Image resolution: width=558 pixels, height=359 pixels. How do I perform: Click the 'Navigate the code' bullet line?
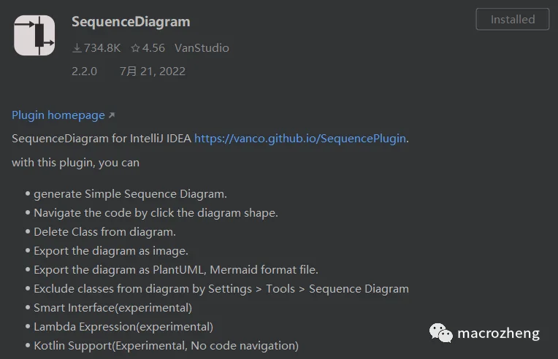[156, 213]
